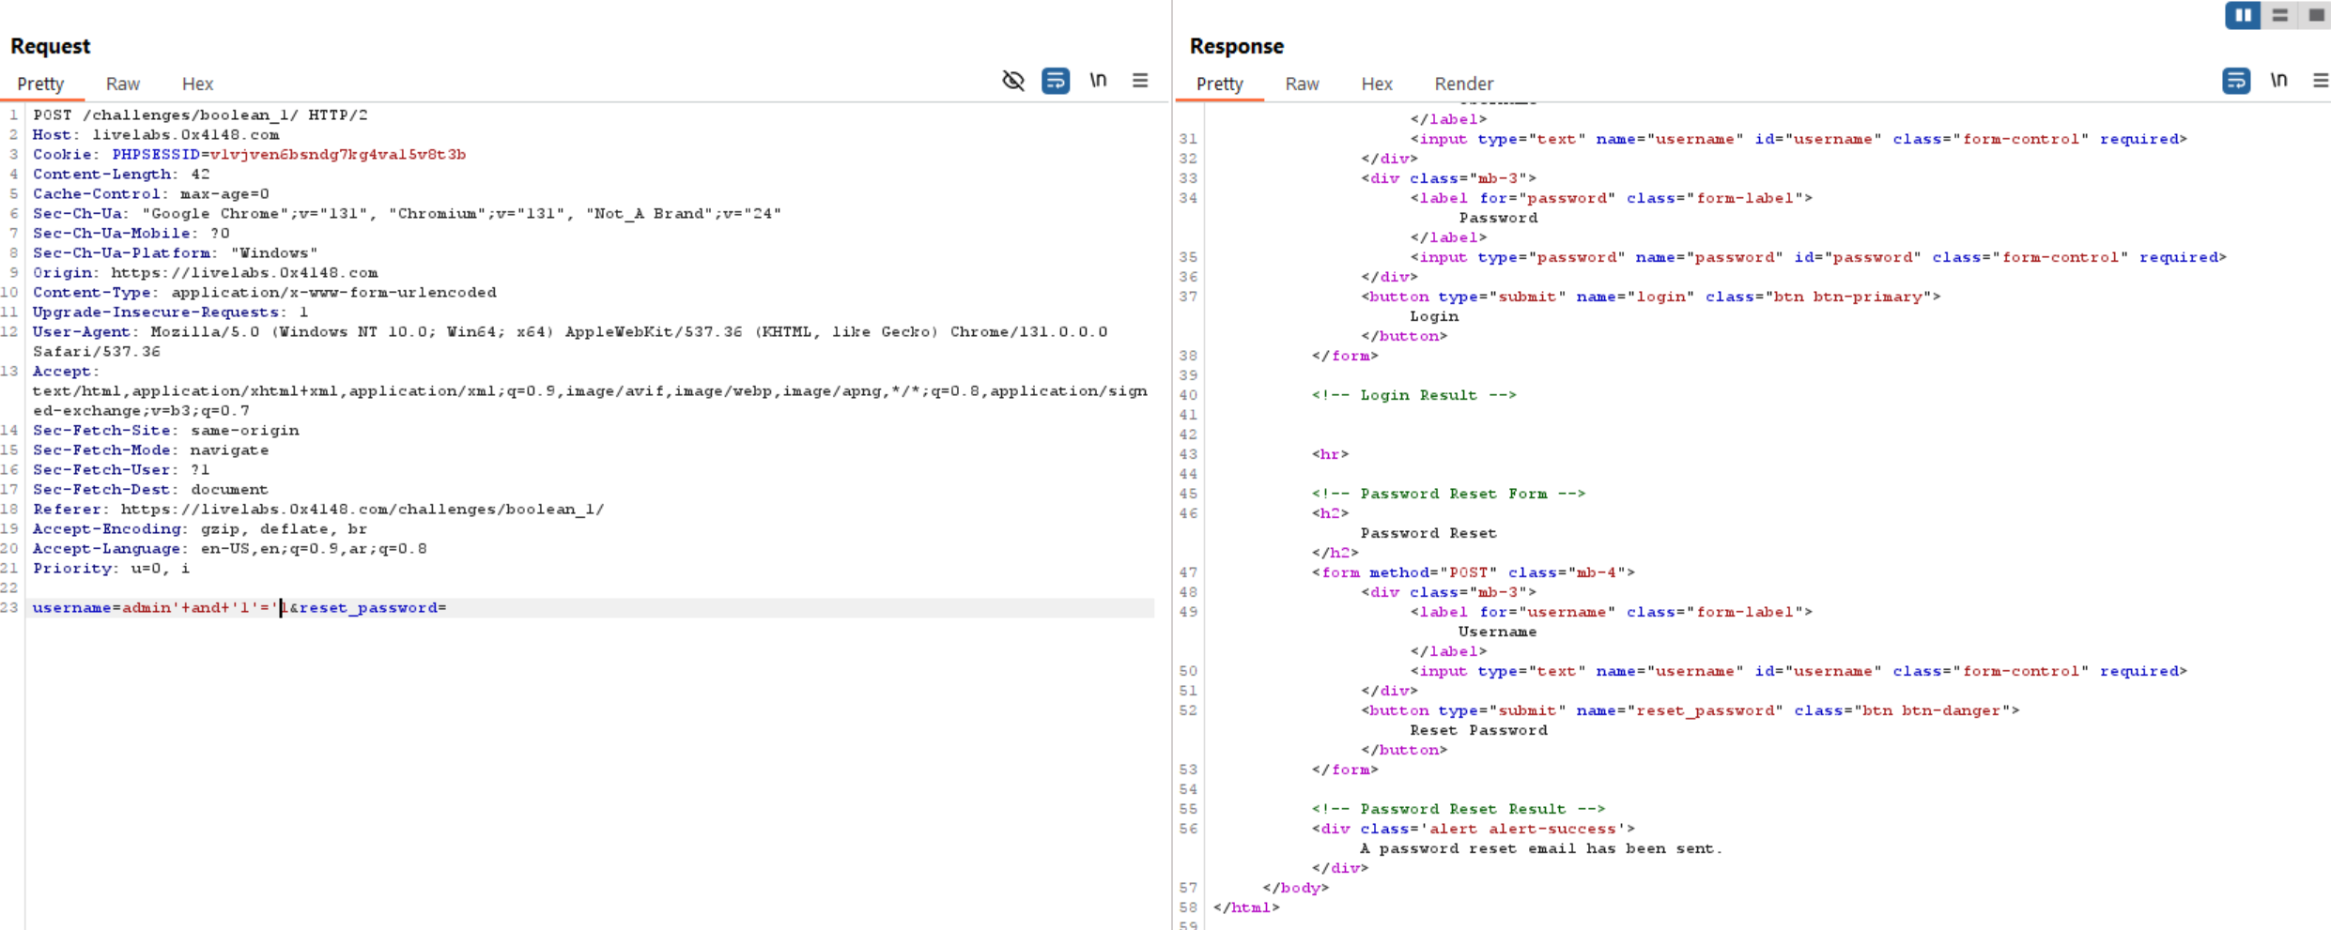Switch to Request Pretty tab
Screen dimensions: 2331x930
pyautogui.click(x=40, y=84)
